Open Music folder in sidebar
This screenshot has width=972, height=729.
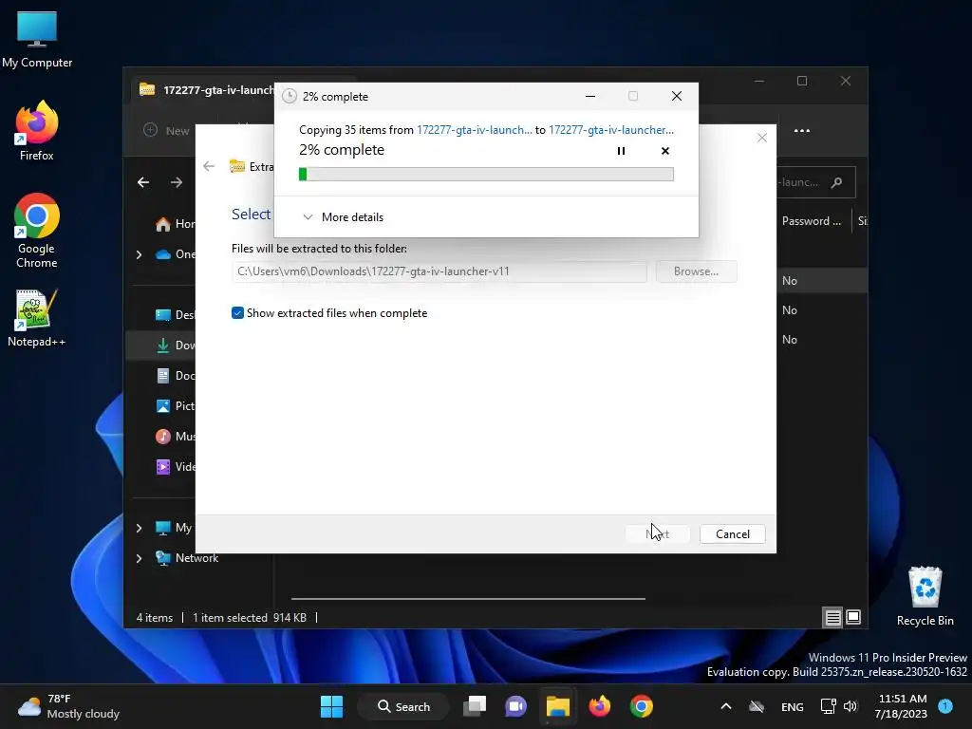[x=175, y=437]
